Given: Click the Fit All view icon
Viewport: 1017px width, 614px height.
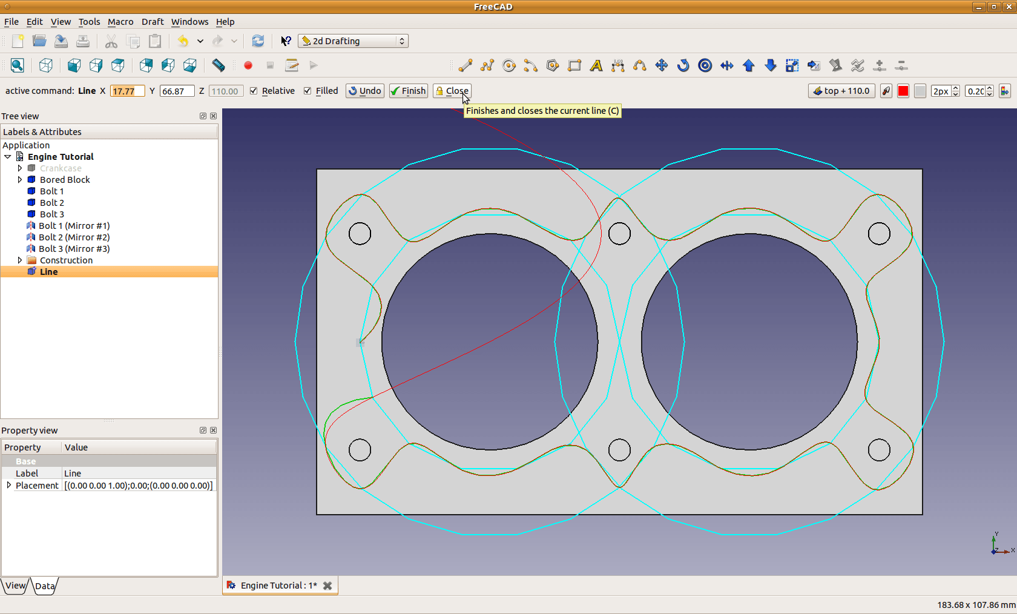Looking at the screenshot, I should 18,65.
